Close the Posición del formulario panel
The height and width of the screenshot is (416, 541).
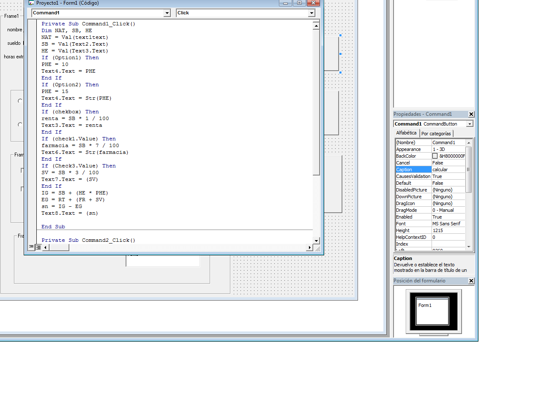(471, 281)
